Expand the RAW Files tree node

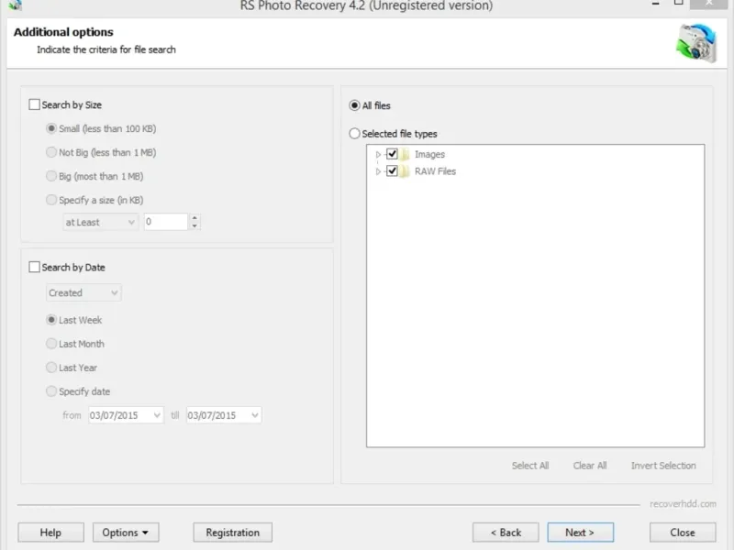(378, 171)
